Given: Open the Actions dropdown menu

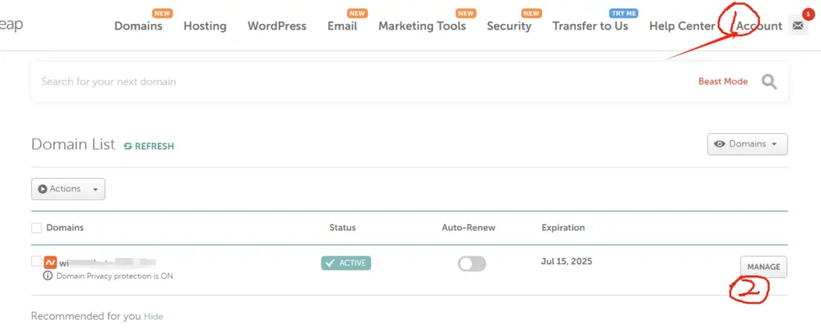Looking at the screenshot, I should click(x=68, y=189).
